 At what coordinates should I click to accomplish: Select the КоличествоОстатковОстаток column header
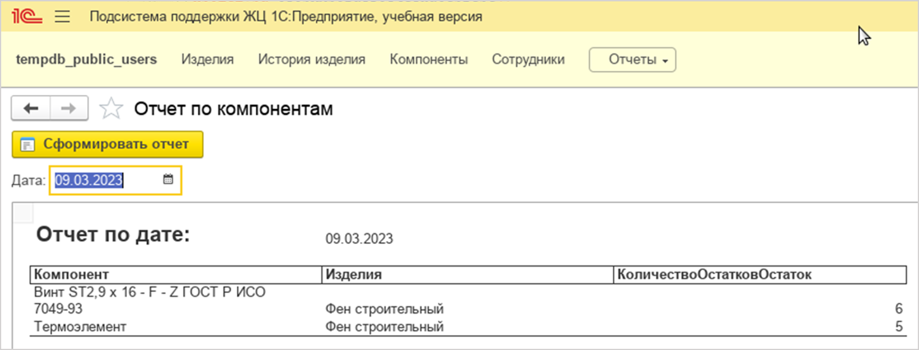pyautogui.click(x=759, y=275)
